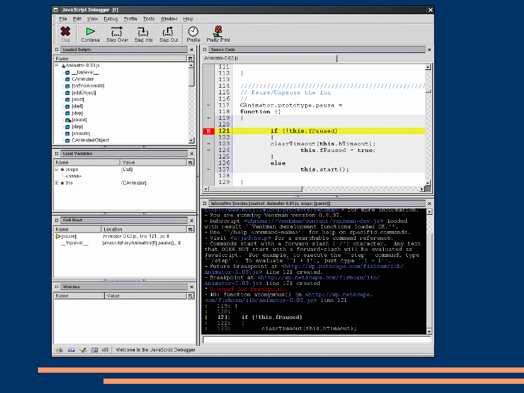
Task: Toggle the Pretty Print flower icon
Action: (x=218, y=31)
